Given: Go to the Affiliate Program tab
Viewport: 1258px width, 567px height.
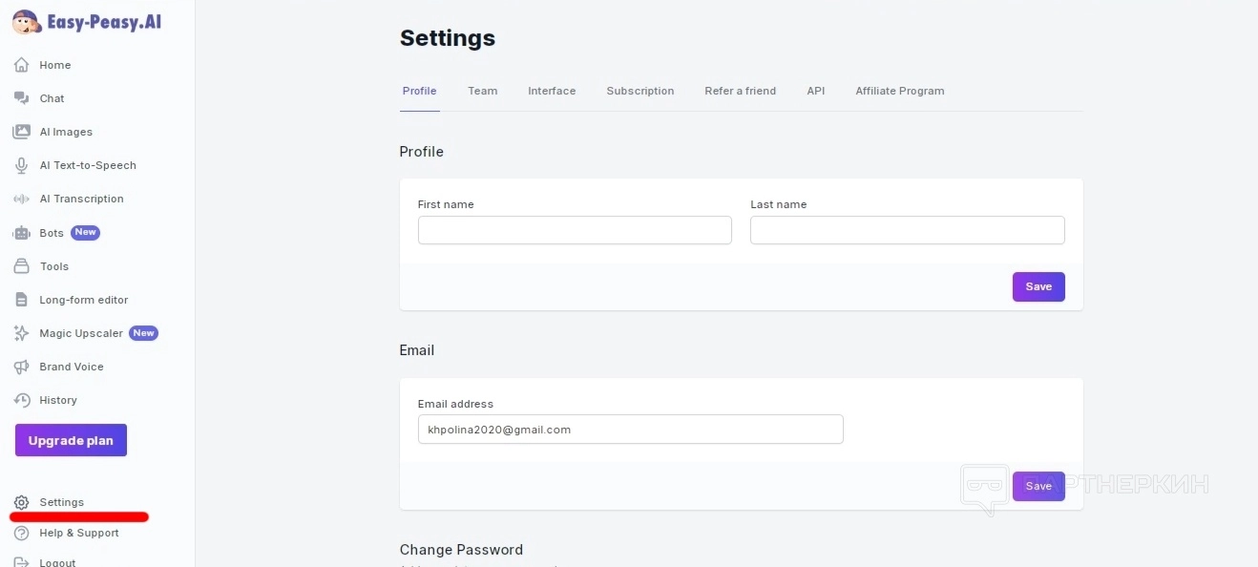Looking at the screenshot, I should [x=899, y=91].
